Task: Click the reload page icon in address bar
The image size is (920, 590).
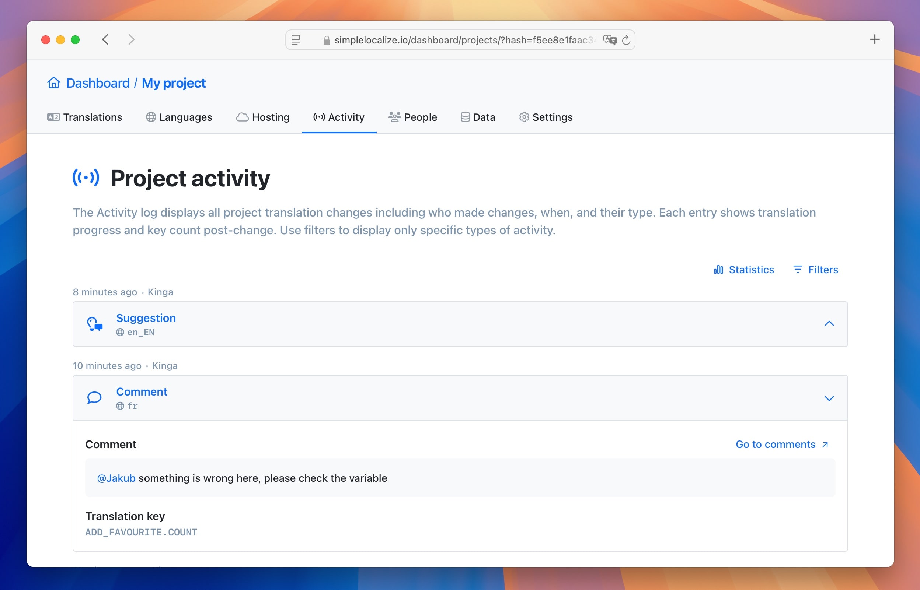Action: coord(626,40)
